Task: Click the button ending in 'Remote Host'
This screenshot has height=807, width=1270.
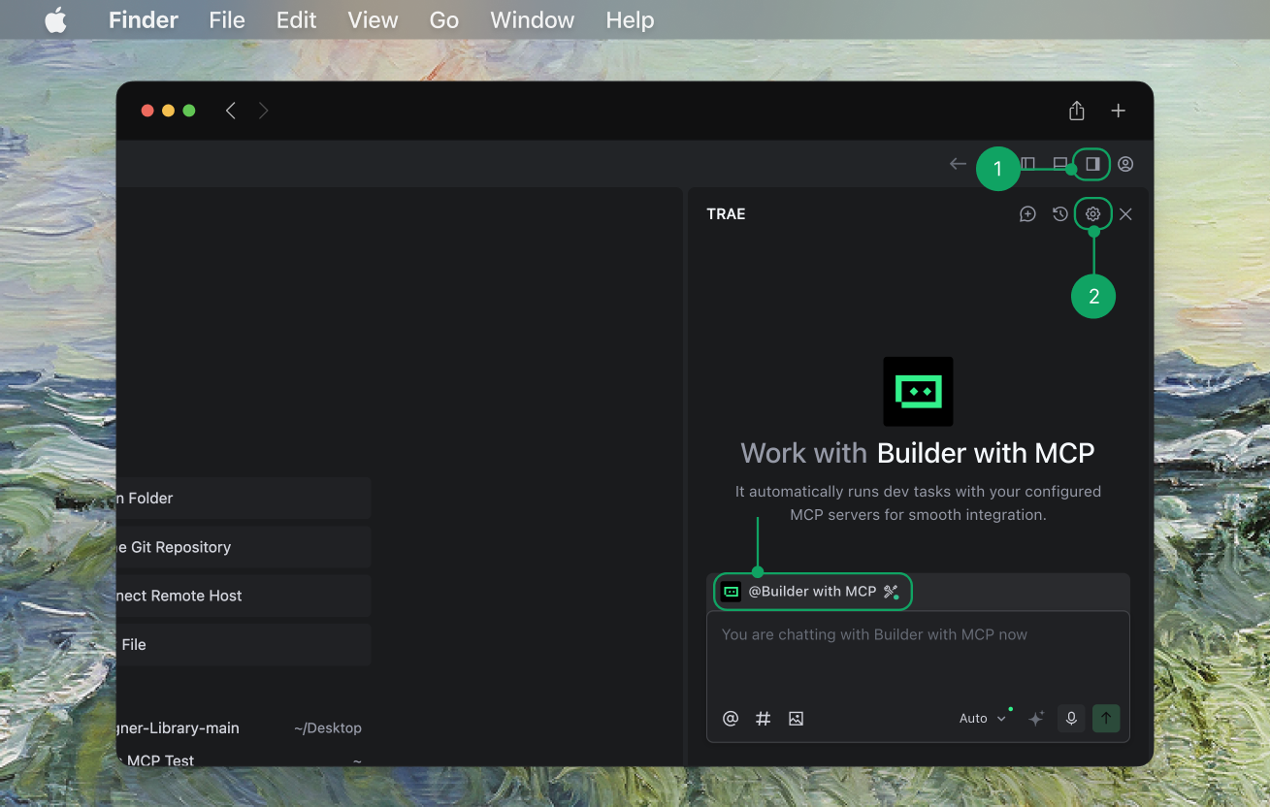Action: pyautogui.click(x=243, y=596)
